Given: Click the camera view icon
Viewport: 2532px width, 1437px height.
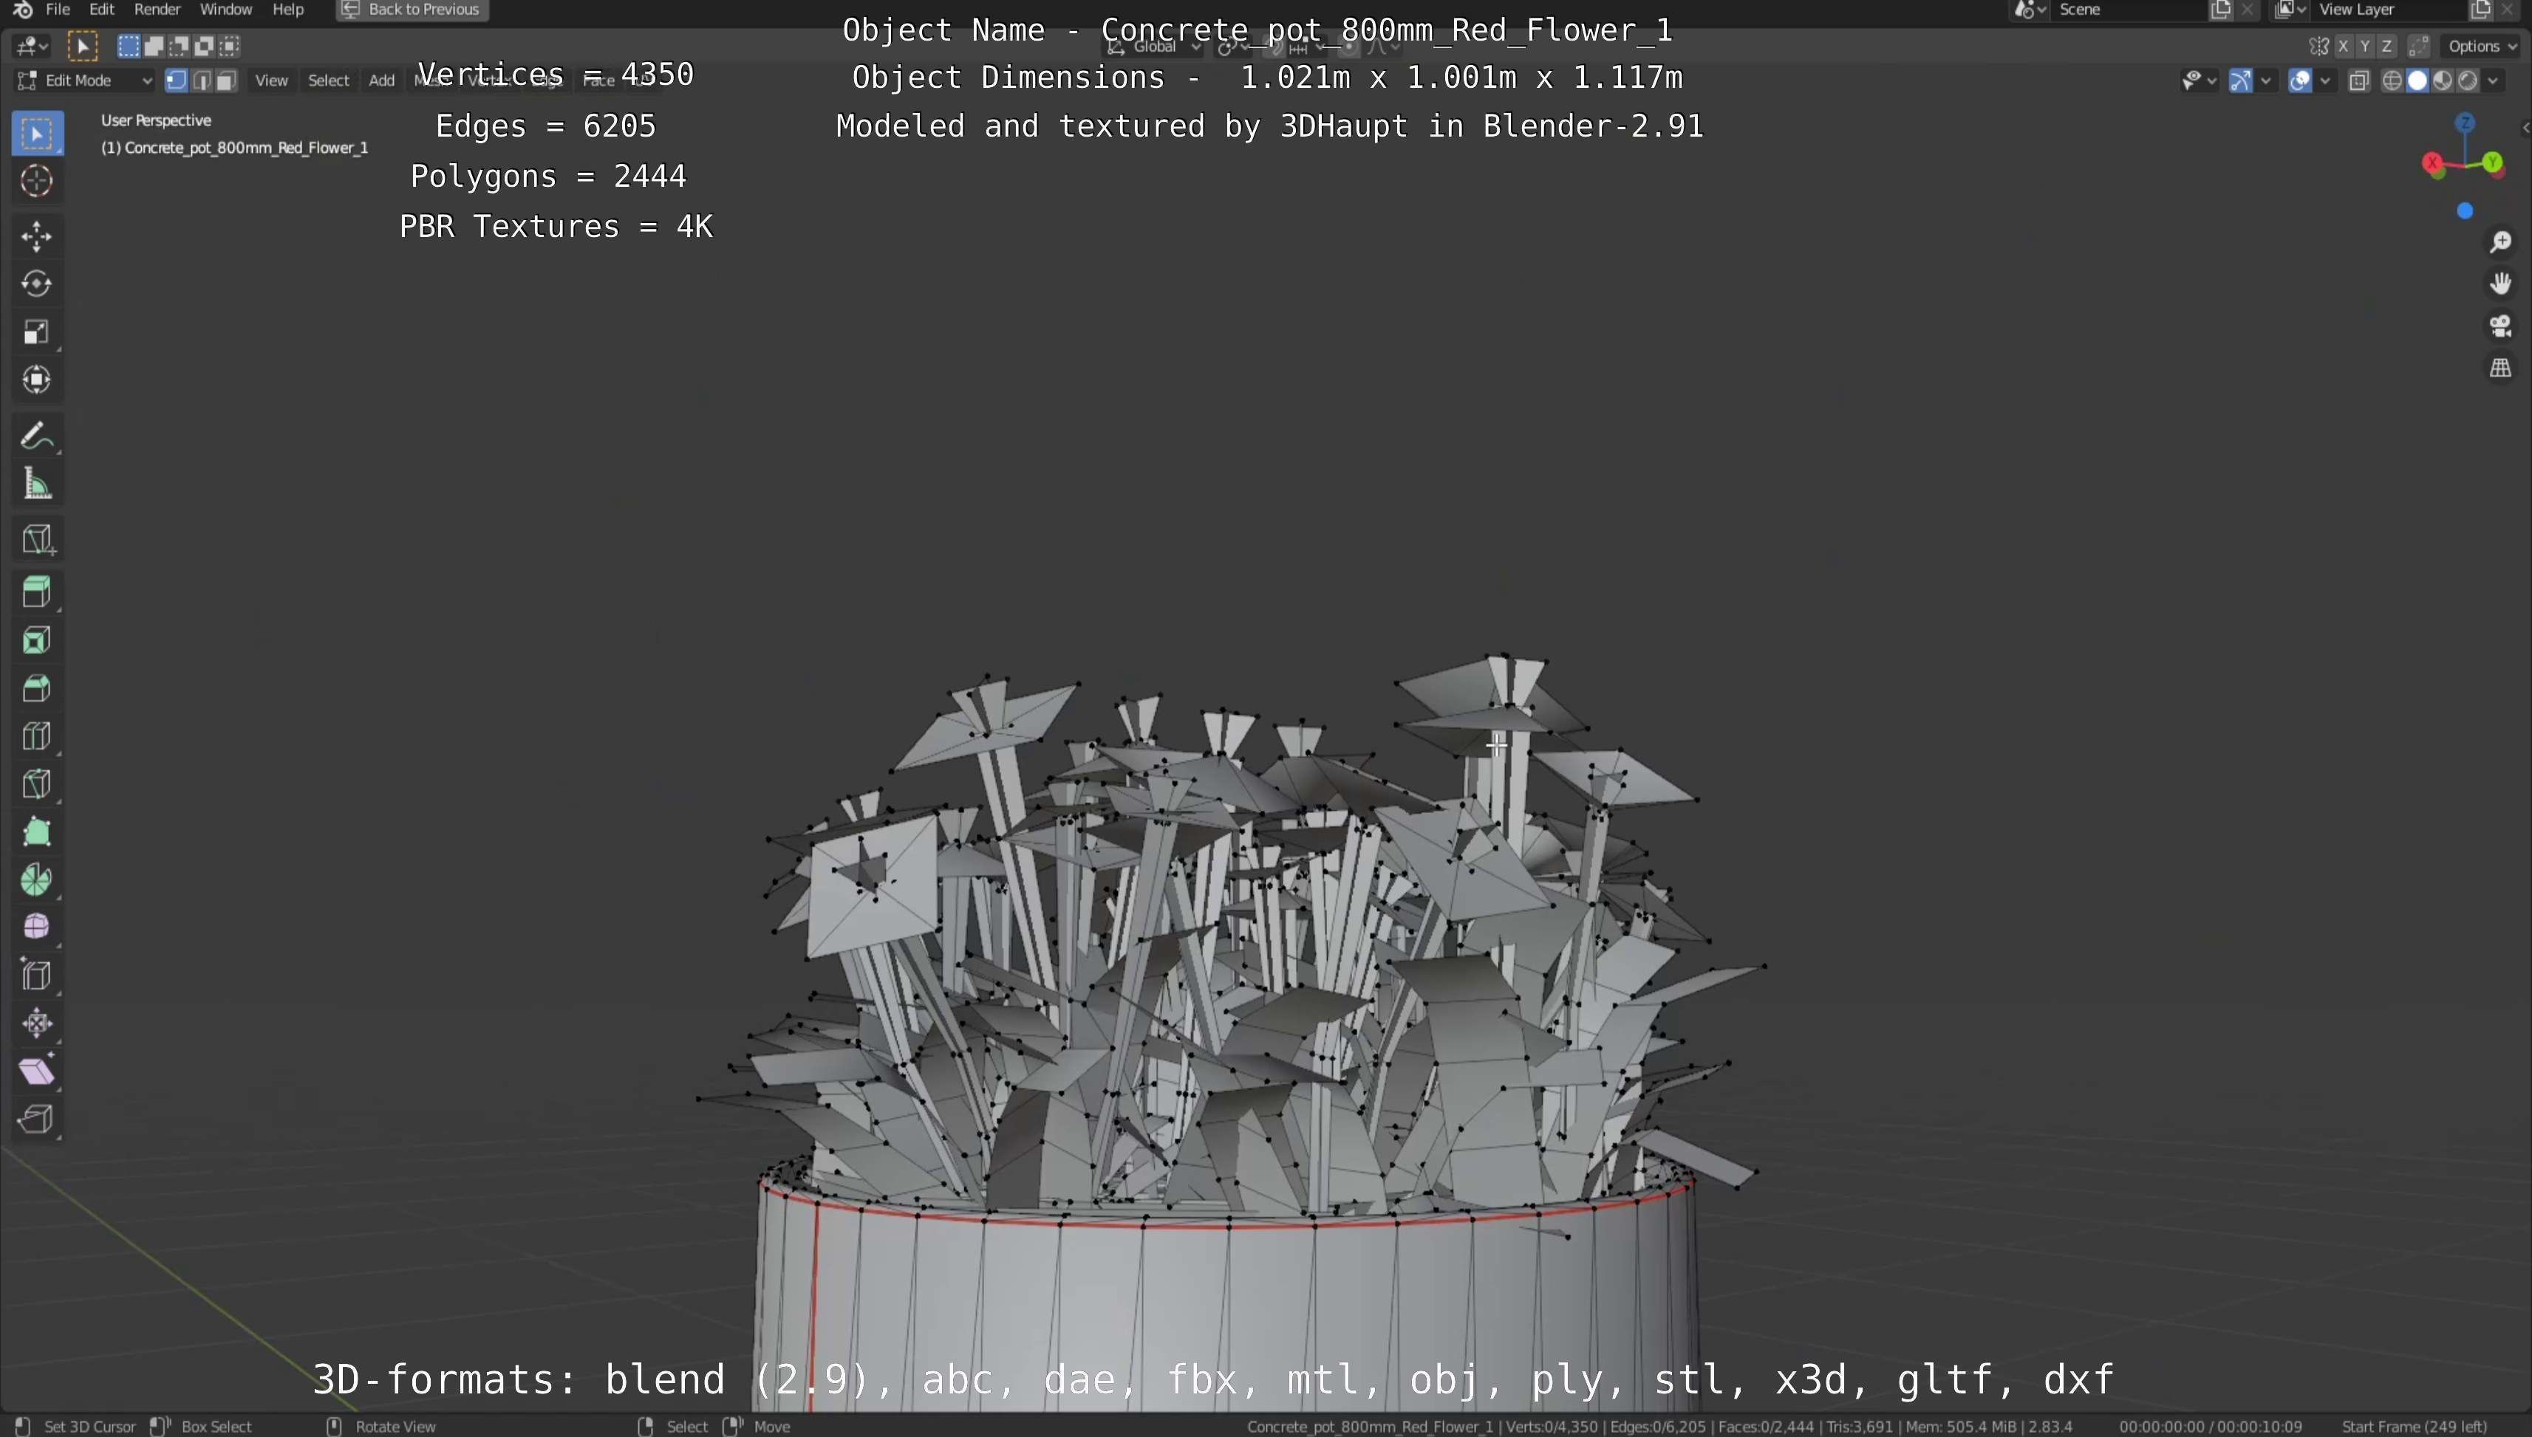Looking at the screenshot, I should pyautogui.click(x=2500, y=326).
